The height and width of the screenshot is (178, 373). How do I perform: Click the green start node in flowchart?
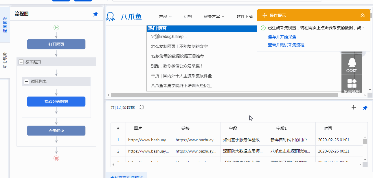[x=56, y=27]
